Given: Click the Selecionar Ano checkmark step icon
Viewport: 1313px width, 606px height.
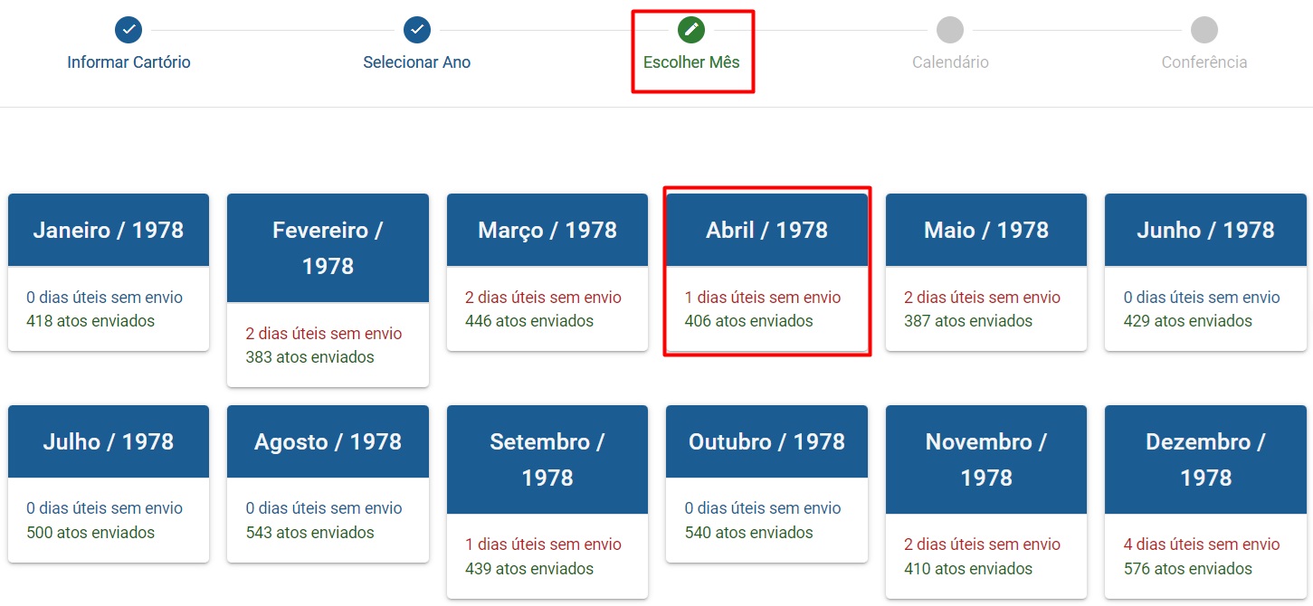Looking at the screenshot, I should pyautogui.click(x=417, y=30).
